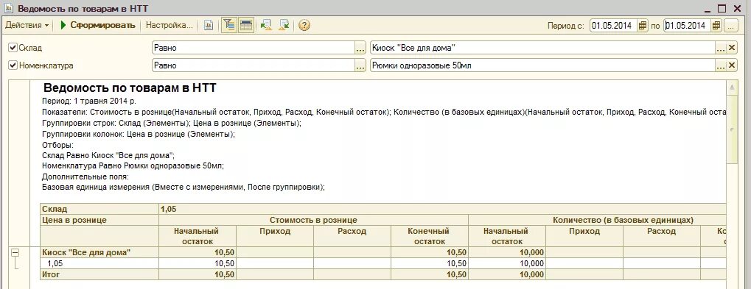
Task: Maximize the report window
Action: pyautogui.click(x=722, y=8)
